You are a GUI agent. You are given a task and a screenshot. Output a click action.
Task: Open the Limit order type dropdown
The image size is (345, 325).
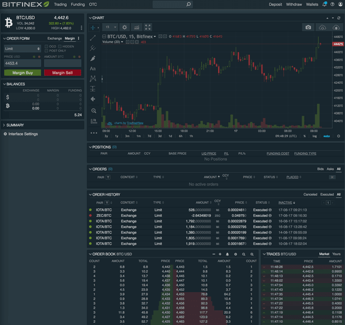coord(22,49)
